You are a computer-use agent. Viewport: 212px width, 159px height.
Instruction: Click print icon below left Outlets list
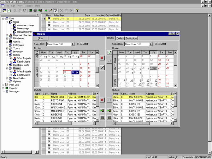pyautogui.click(x=102, y=118)
